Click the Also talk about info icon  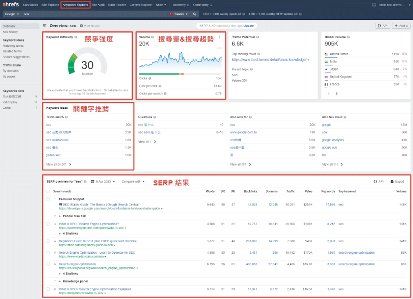345,117
